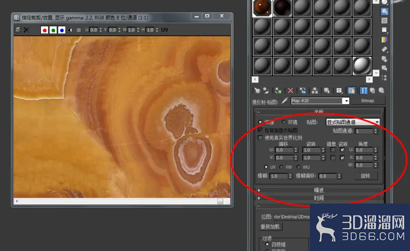The width and height of the screenshot is (410, 251).
Task: Click the red X reset map icon
Action: pyautogui.click(x=290, y=90)
